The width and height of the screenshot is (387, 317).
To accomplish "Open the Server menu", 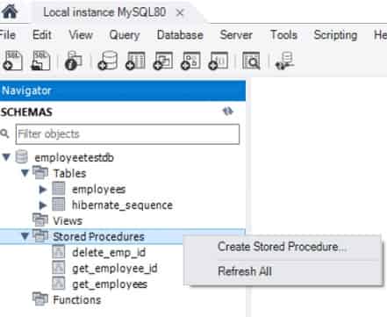I will pyautogui.click(x=236, y=35).
